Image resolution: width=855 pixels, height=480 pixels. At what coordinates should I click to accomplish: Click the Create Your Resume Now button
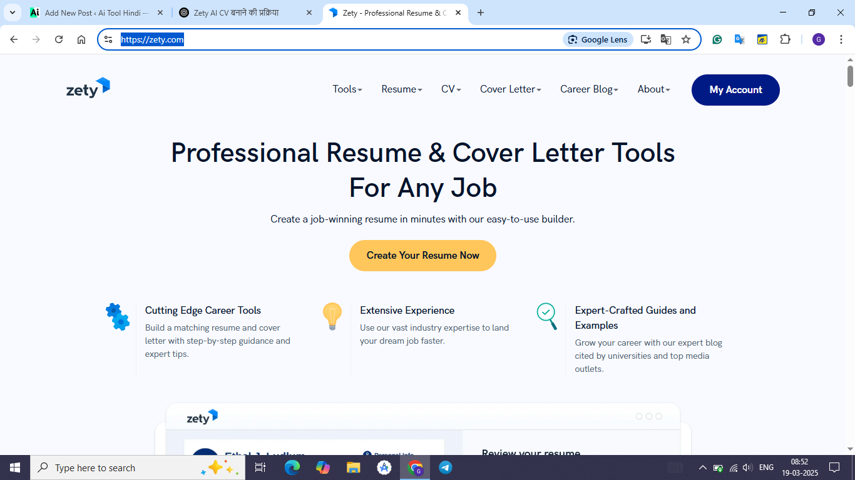coord(422,256)
